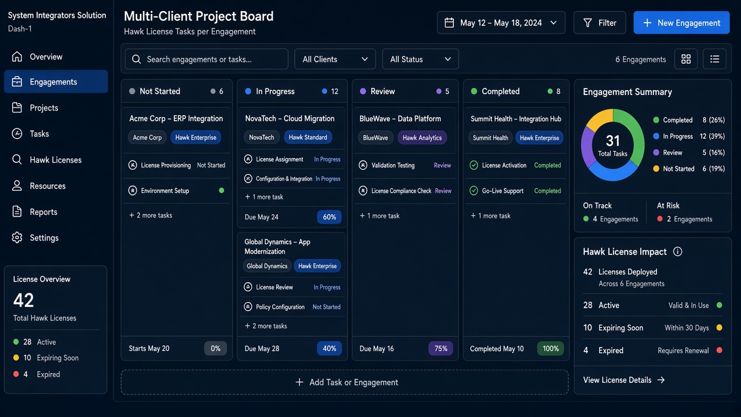The width and height of the screenshot is (741, 417).
Task: Click the 75% progress badge on BlueWave
Action: [441, 349]
